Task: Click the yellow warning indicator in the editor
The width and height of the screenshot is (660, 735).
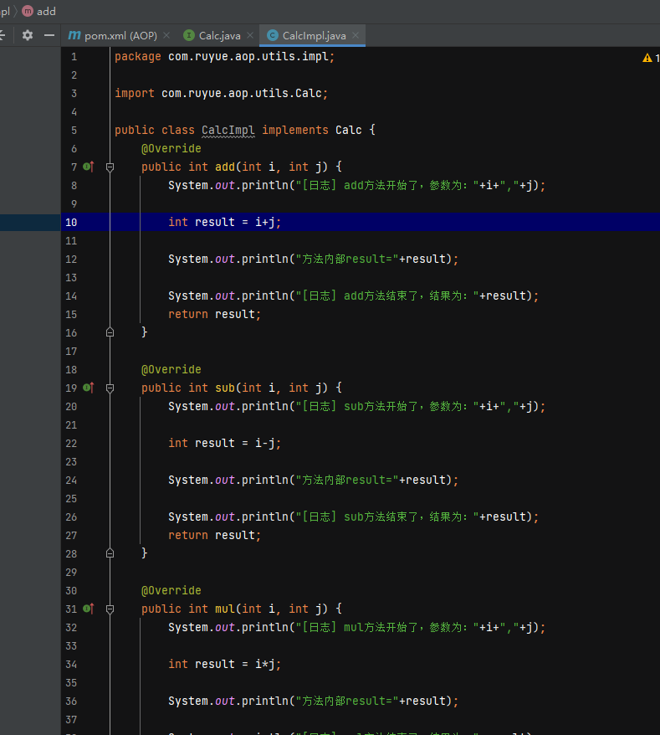Action: pyautogui.click(x=647, y=58)
